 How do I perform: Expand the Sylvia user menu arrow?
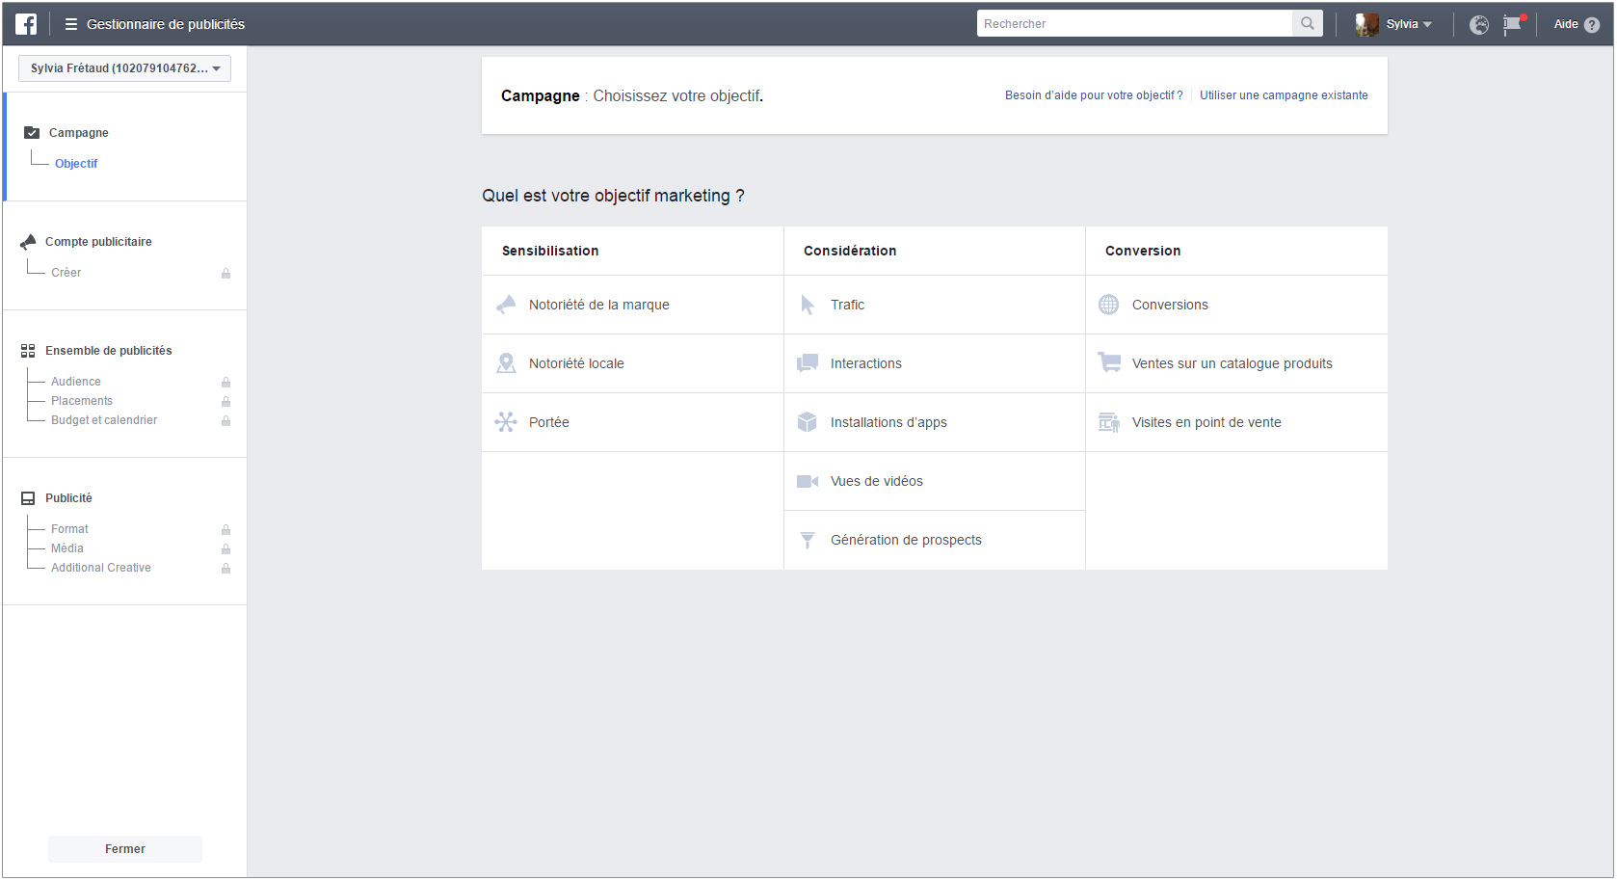1427,24
